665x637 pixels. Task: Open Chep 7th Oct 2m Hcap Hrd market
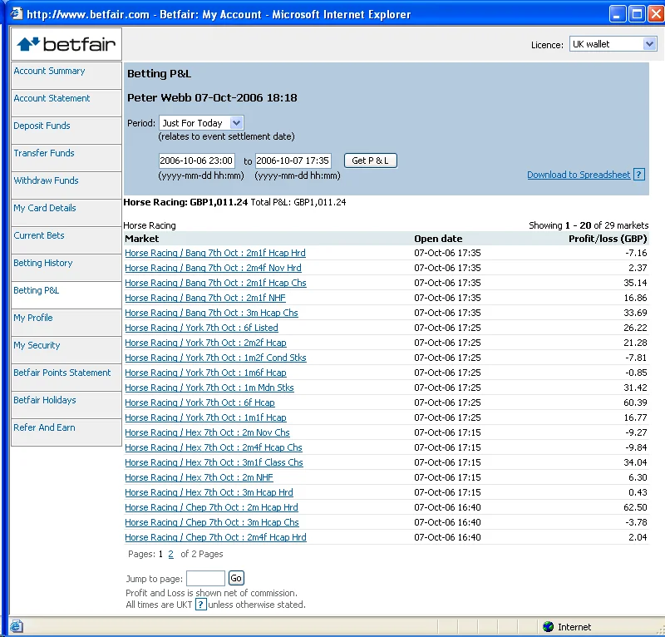(x=211, y=507)
